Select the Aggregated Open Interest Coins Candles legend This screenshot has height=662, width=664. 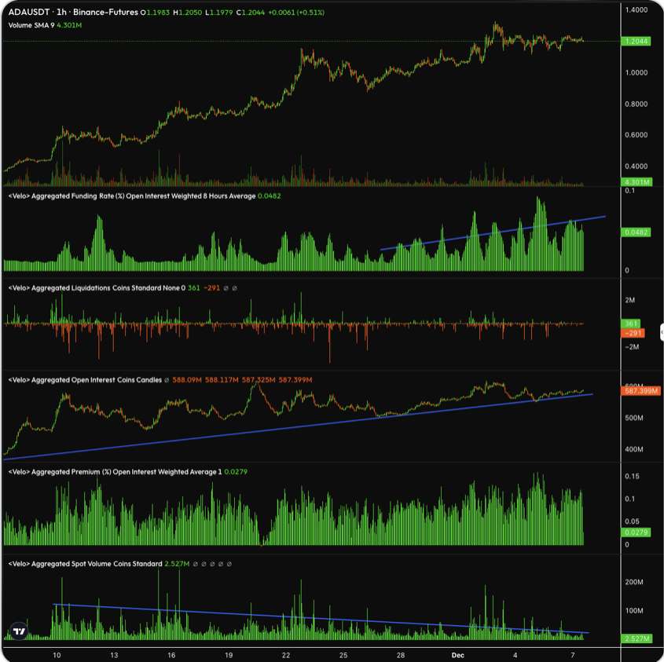pos(85,379)
